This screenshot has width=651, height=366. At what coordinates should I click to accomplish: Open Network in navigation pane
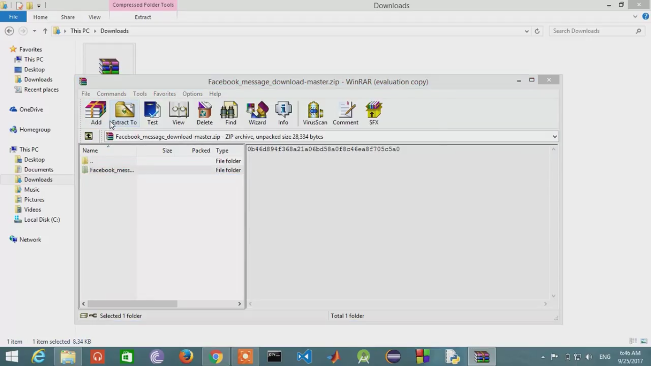pos(25,240)
